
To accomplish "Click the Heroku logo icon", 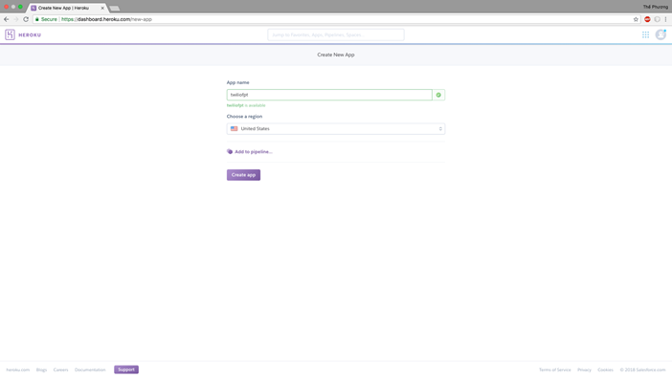I will [x=10, y=34].
